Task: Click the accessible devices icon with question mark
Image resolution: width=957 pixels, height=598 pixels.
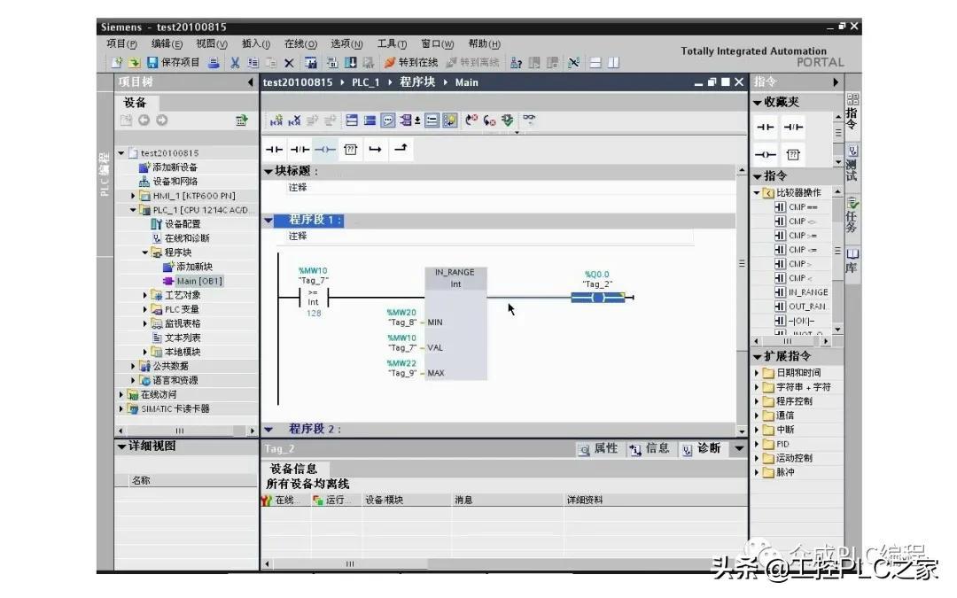Action: 516,62
